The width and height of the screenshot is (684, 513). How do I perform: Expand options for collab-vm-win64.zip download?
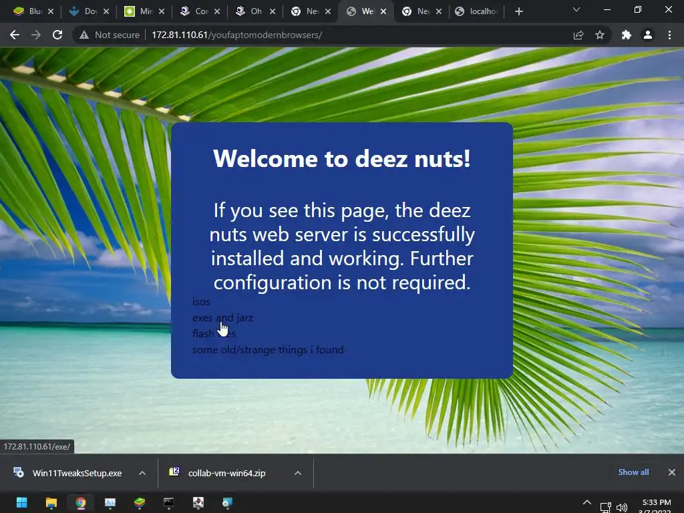point(298,473)
